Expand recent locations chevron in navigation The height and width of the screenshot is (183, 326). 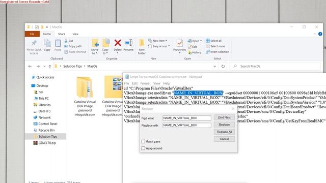[x=44, y=67]
